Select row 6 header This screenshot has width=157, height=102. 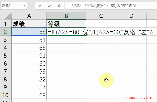pyautogui.click(x=6, y=63)
